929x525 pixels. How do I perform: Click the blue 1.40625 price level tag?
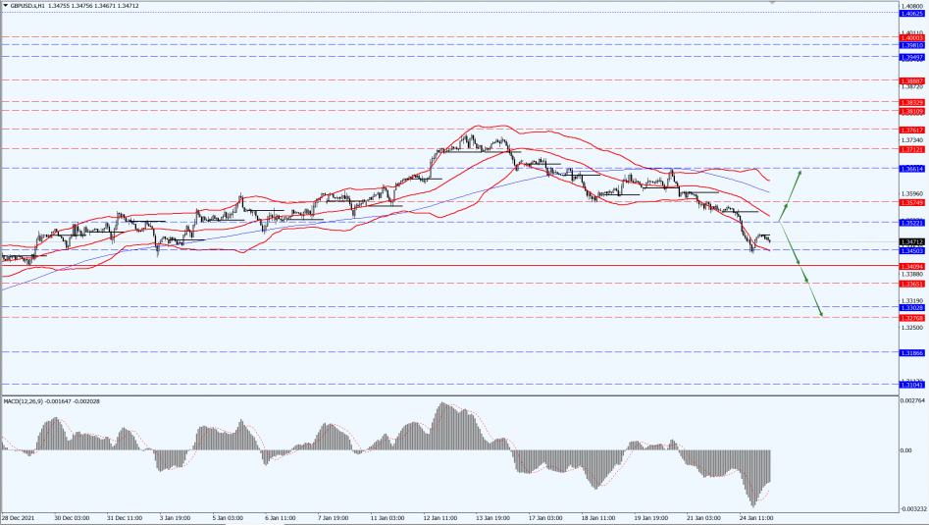point(911,13)
